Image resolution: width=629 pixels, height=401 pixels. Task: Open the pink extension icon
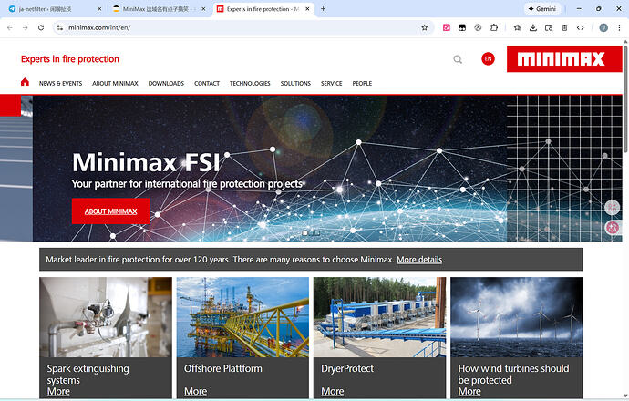(447, 27)
